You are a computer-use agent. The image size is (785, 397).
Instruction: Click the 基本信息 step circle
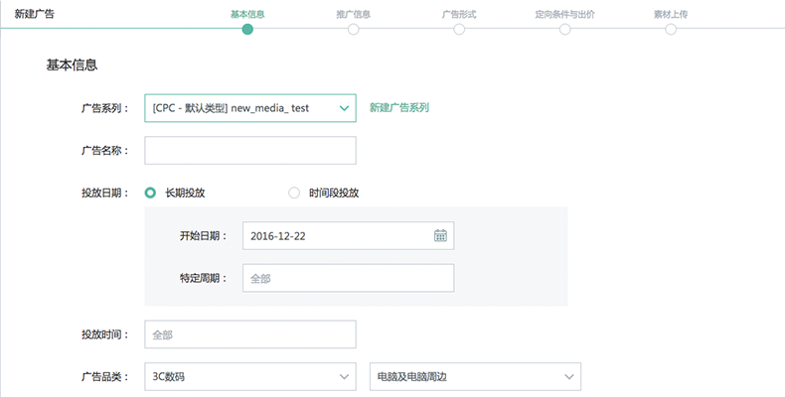tap(247, 30)
